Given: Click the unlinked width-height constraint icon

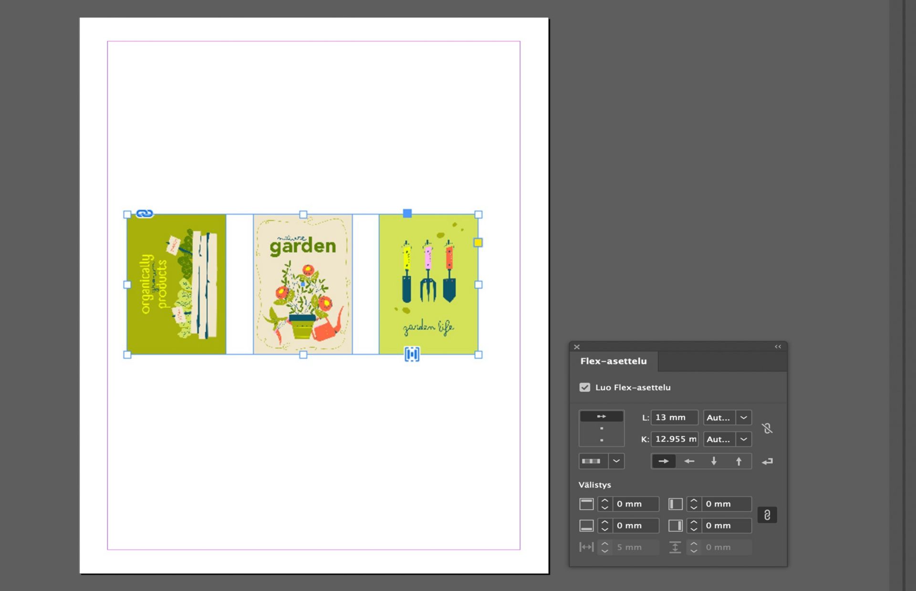Looking at the screenshot, I should (767, 428).
